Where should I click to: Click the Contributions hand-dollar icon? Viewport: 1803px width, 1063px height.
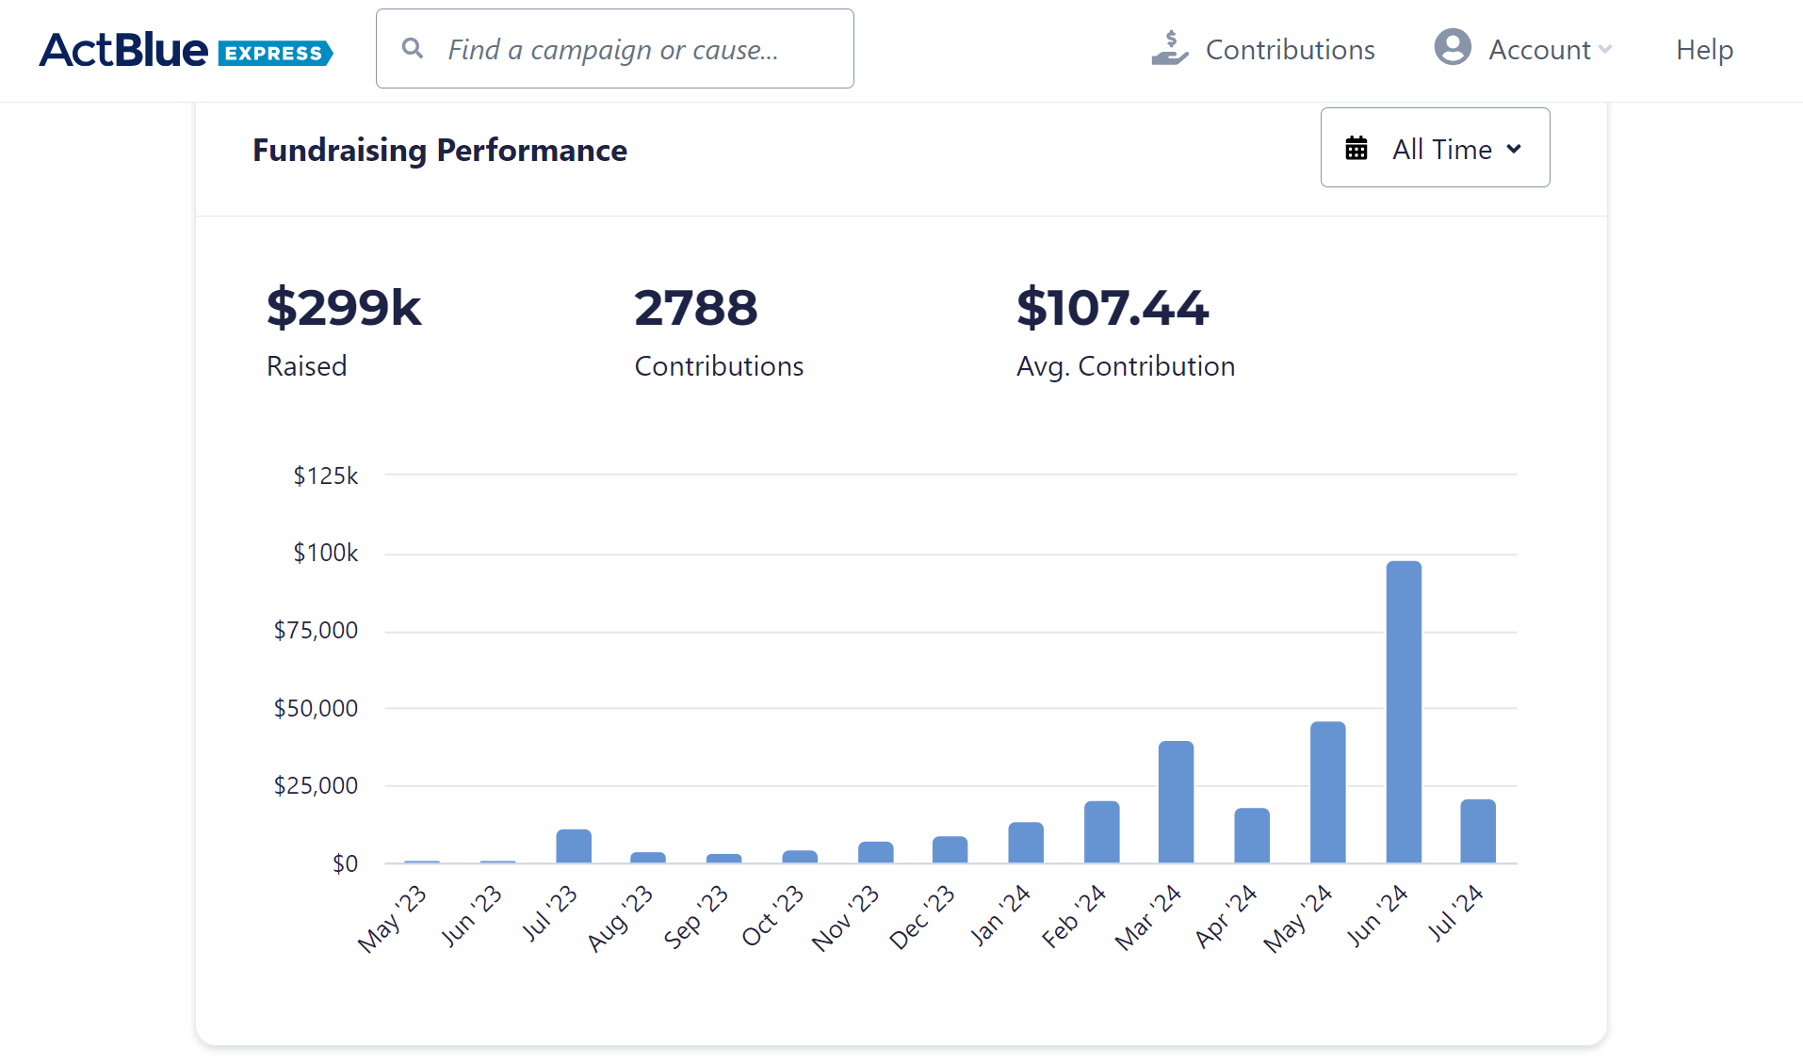(x=1169, y=49)
